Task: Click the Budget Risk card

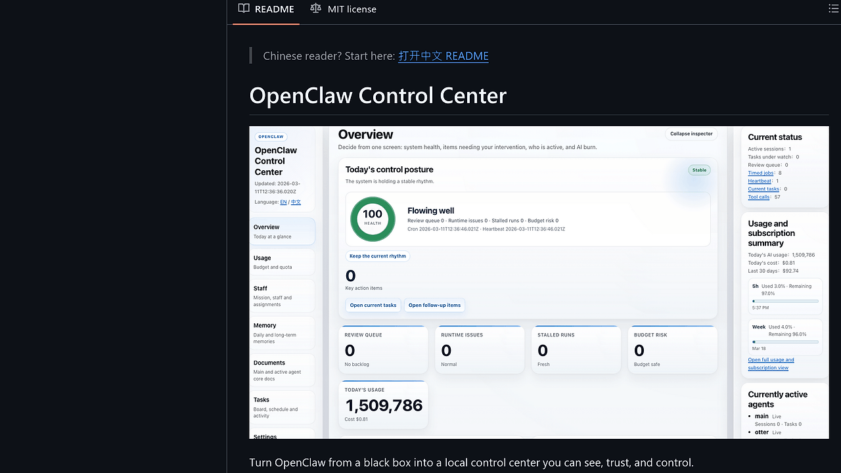Action: (673, 349)
